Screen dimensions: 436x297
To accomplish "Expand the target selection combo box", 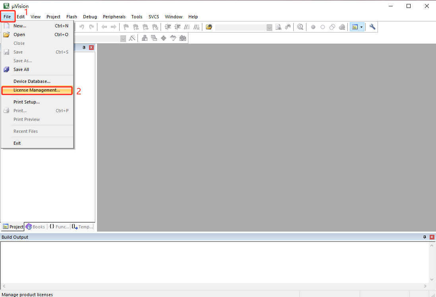I will pos(123,38).
